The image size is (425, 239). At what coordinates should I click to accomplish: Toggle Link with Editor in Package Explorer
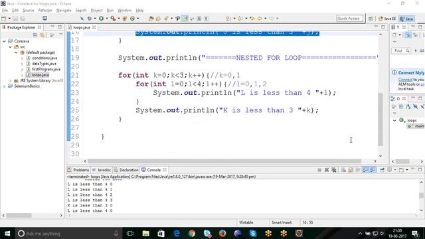42,35
